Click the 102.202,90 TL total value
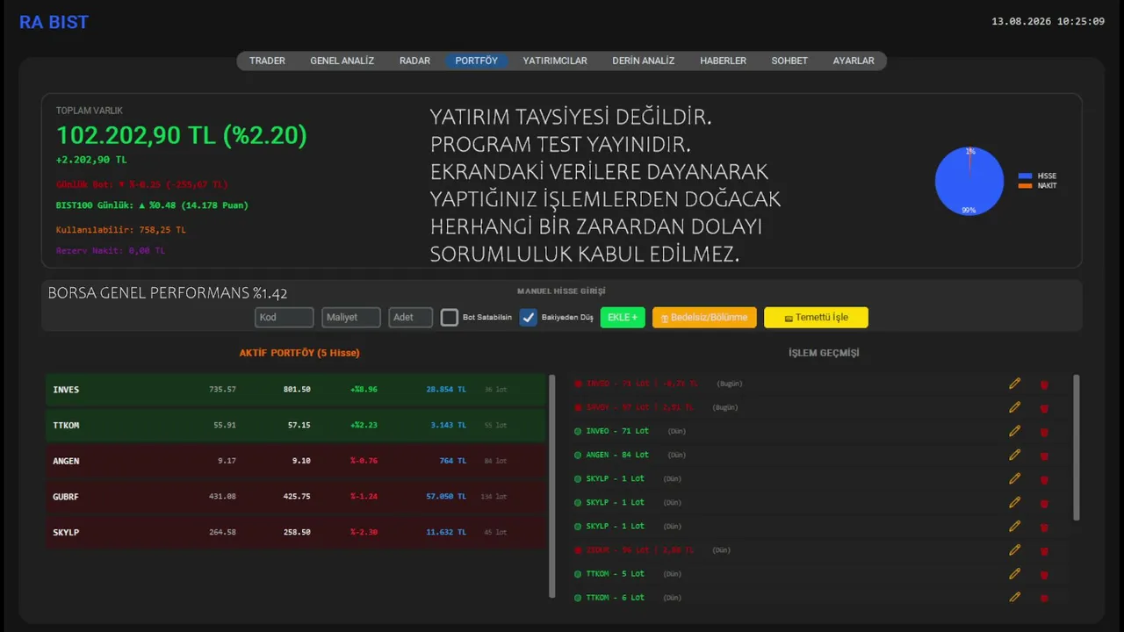Viewport: 1124px width, 632px height. 182,135
